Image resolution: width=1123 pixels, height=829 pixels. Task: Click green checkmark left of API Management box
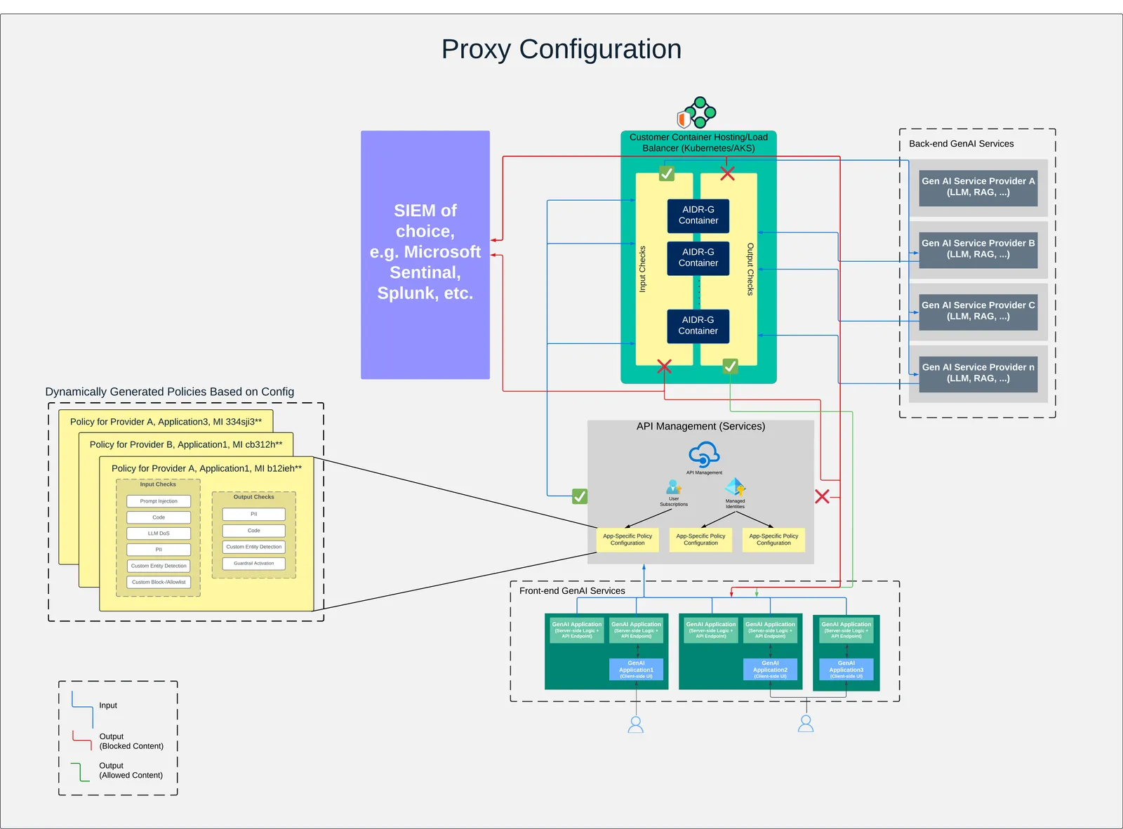(580, 496)
